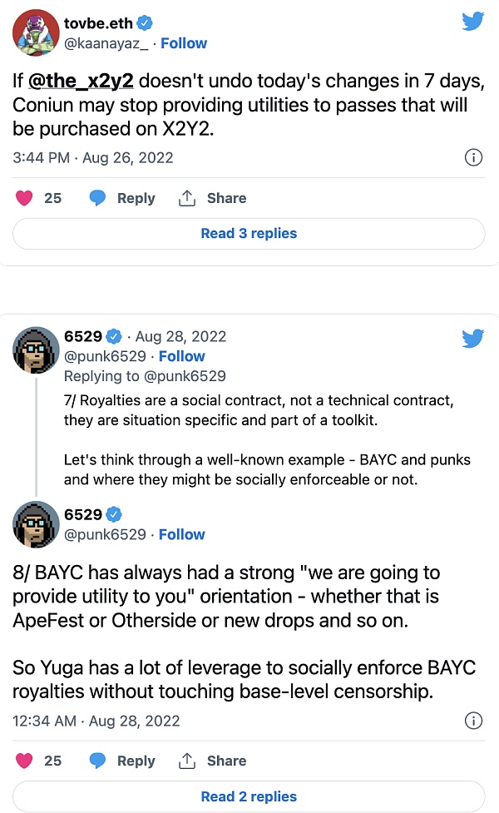Open the 12:34 AM Aug 28 timestamp
The image size is (499, 813).
pyautogui.click(x=96, y=721)
